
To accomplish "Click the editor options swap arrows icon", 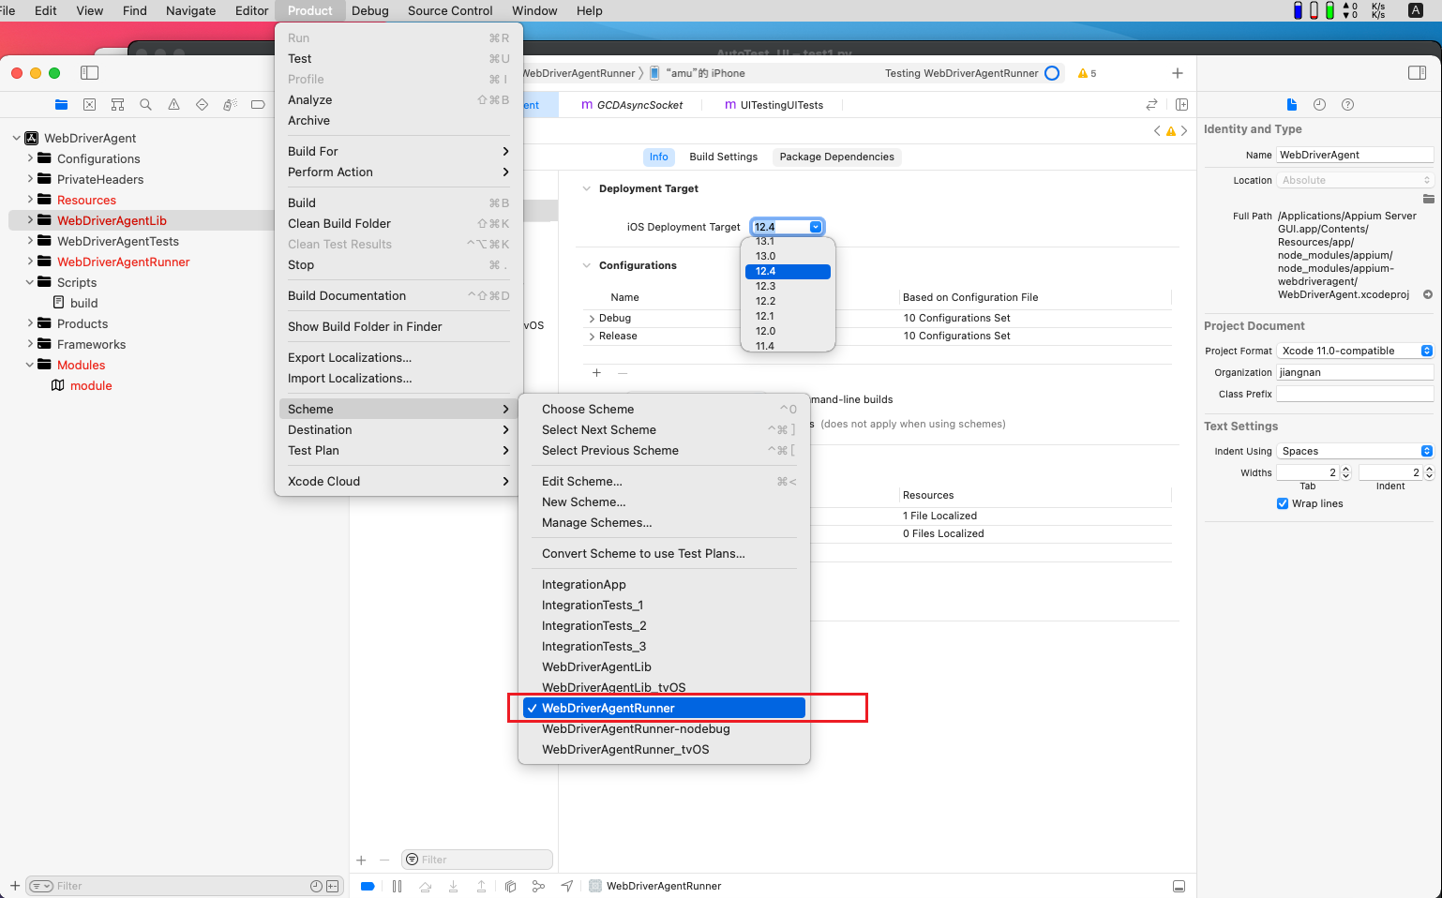I will click(1151, 105).
